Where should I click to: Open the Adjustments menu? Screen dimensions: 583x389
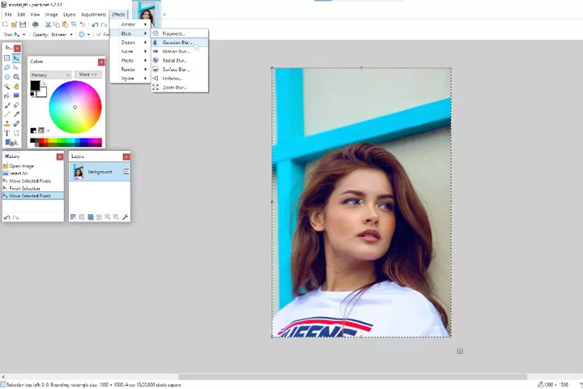[93, 15]
